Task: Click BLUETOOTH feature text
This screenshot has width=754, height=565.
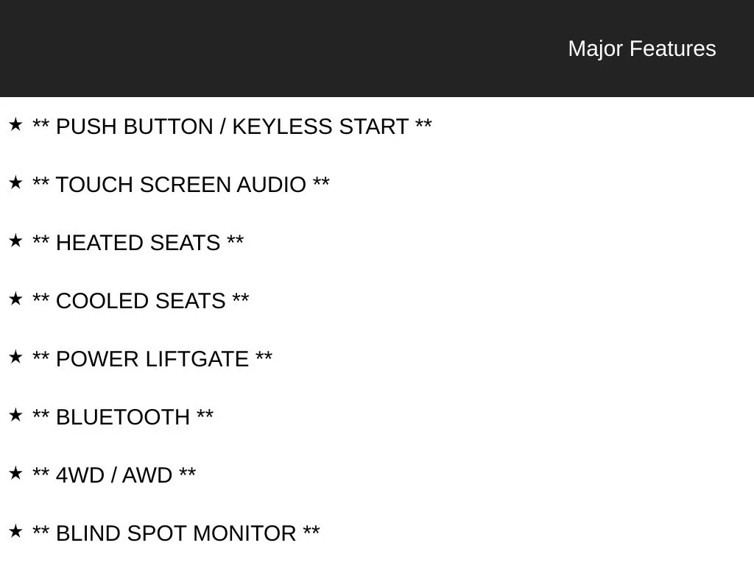Action: point(123,418)
